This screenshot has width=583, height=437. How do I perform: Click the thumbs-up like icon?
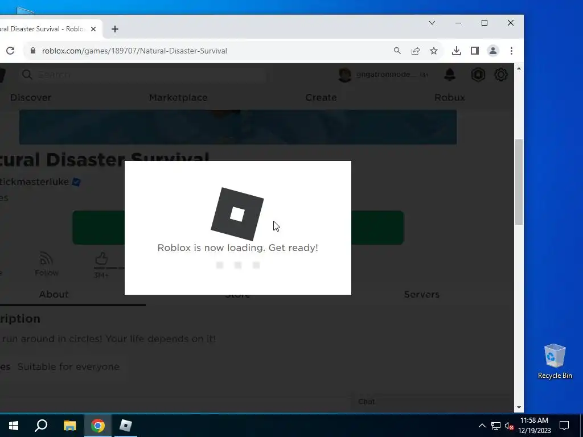[x=101, y=258]
